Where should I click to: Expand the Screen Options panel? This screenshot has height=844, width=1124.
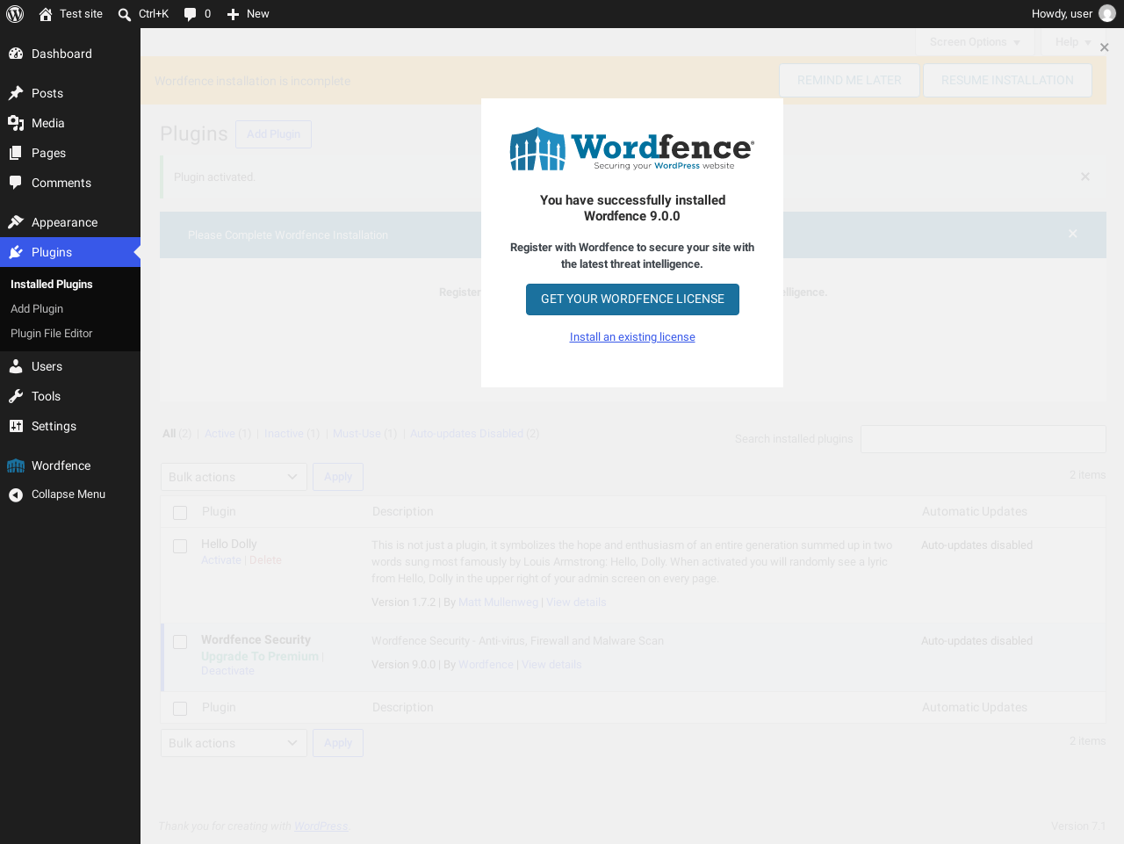click(975, 42)
